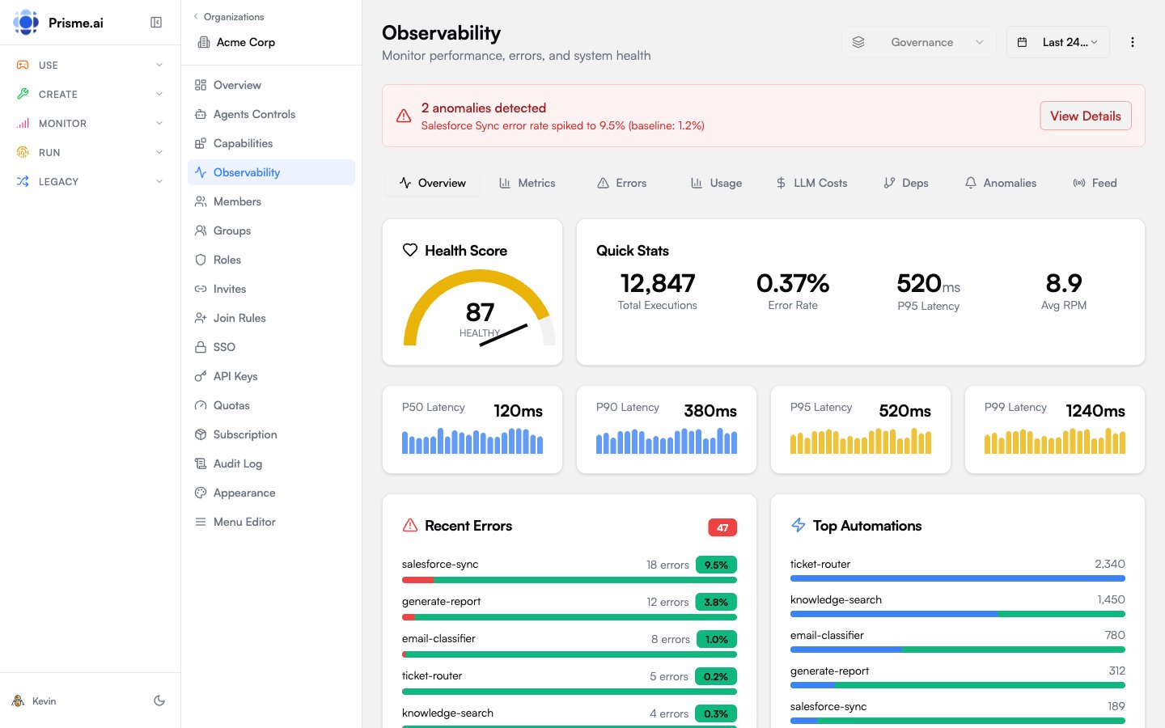Click the warning triangle in anomalies alert
The height and width of the screenshot is (728, 1165).
(x=404, y=116)
